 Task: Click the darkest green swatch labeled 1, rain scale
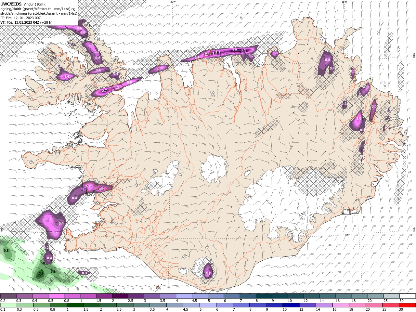(x=74, y=305)
